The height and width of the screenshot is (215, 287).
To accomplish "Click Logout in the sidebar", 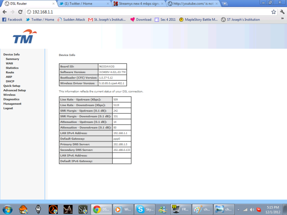I will (x=8, y=108).
